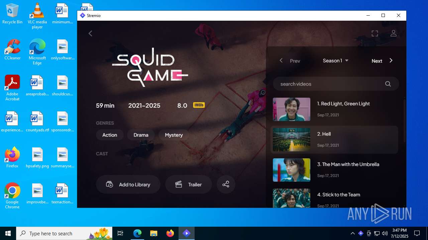Focus the search videos field
Viewport: 428px width, 240px height.
[336, 84]
